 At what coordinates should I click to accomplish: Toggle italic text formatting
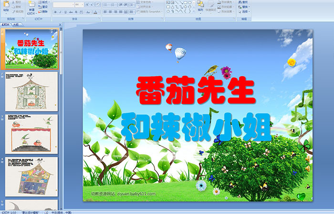click(x=61, y=12)
